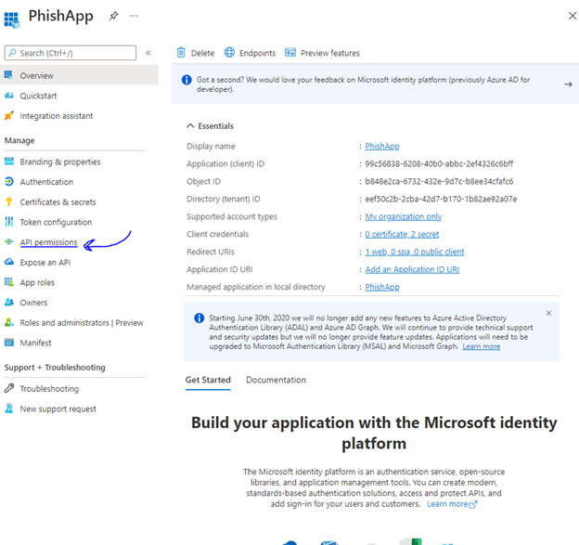The image size is (579, 545).
Task: Click the feedback banner arrow
Action: 567,84
